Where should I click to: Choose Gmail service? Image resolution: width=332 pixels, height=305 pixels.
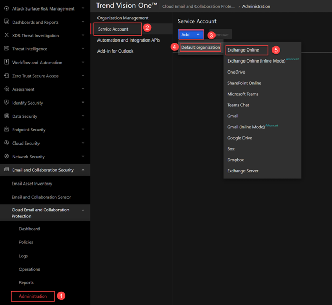point(233,116)
